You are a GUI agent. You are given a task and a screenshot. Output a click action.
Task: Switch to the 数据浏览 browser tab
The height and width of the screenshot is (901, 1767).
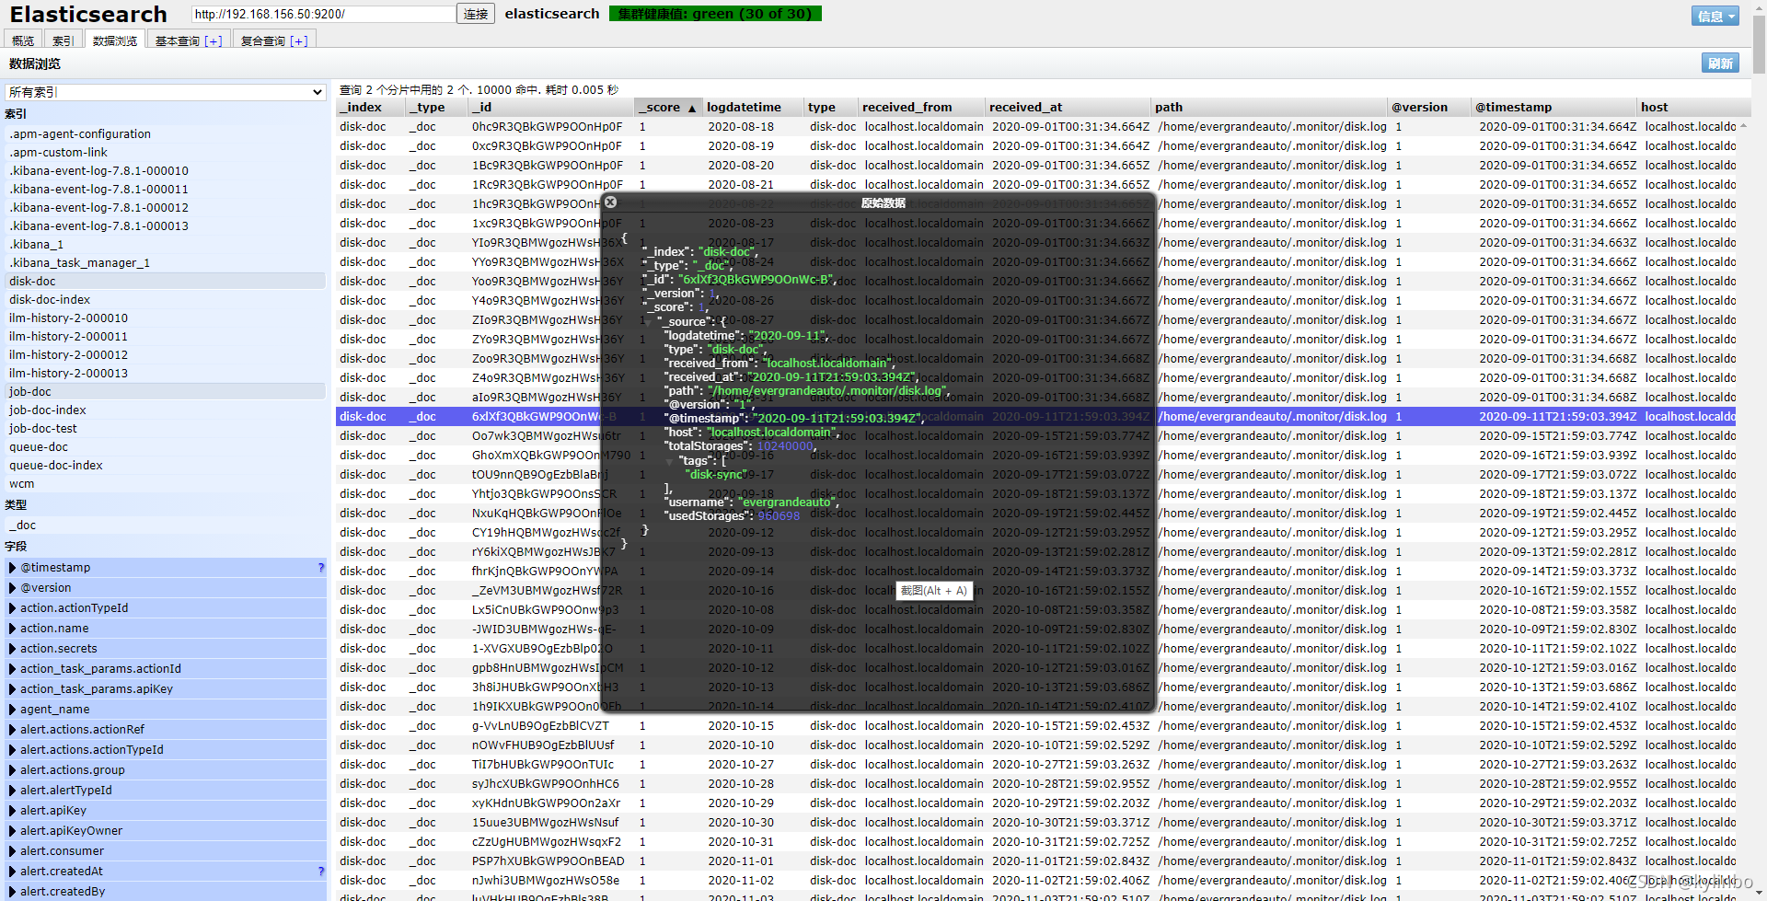coord(115,40)
